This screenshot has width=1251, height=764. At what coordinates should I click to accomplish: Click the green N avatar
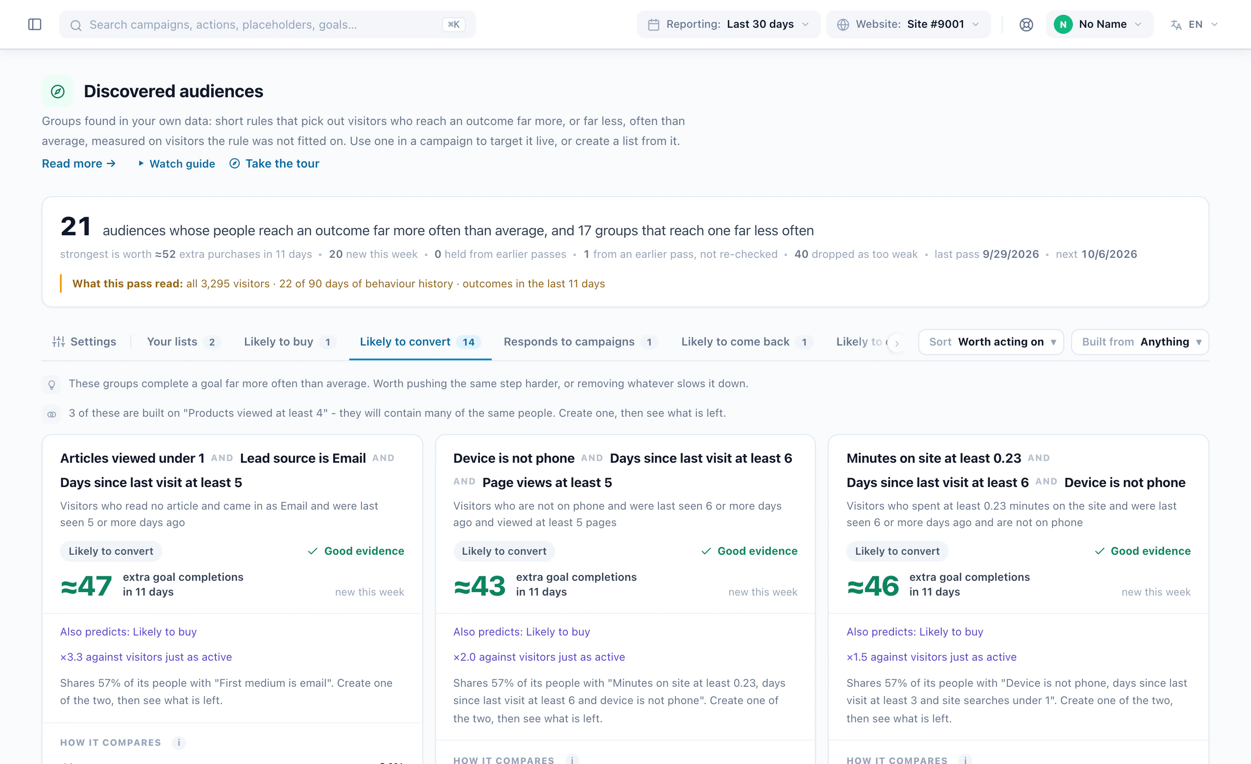click(1062, 24)
